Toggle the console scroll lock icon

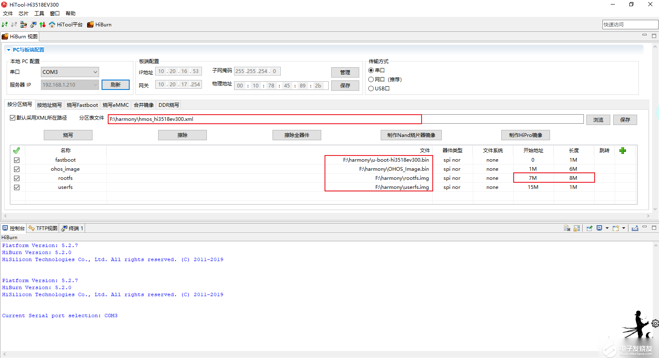577,228
